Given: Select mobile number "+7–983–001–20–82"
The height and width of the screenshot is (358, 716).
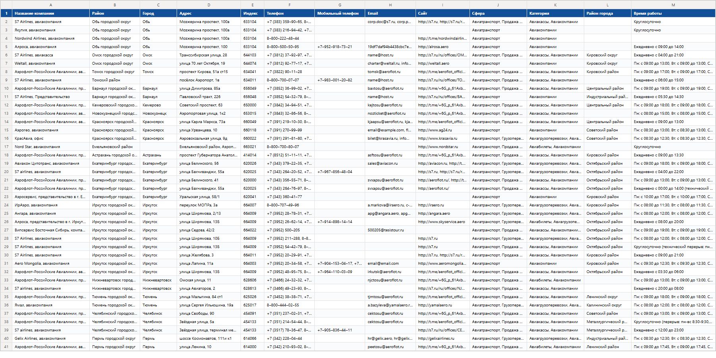Looking at the screenshot, I should click(340, 80).
